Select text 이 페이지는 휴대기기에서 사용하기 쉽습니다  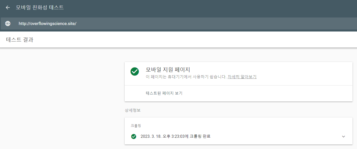click(x=186, y=77)
